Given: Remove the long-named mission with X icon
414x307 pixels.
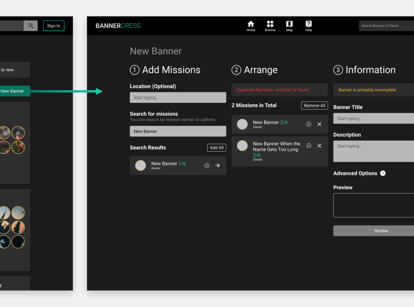Looking at the screenshot, I should point(319,146).
